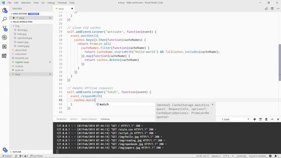Open about.jpg in the explorer

22,30
